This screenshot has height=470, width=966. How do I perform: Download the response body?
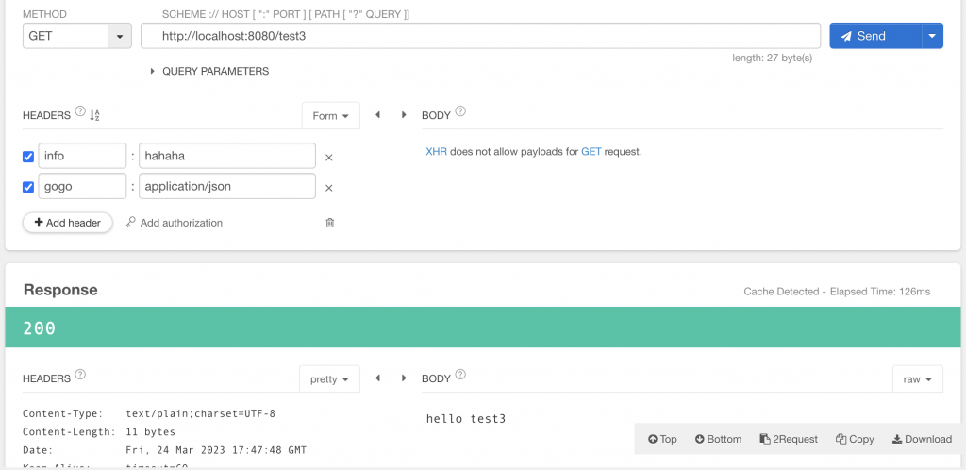(923, 439)
